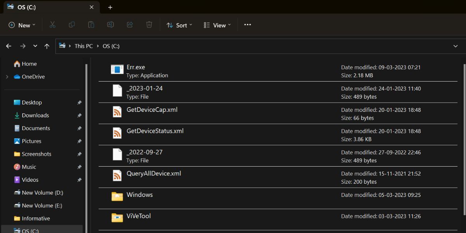Select the GetDeviceCap.xml file name
The height and width of the screenshot is (233, 466).
pyautogui.click(x=152, y=110)
